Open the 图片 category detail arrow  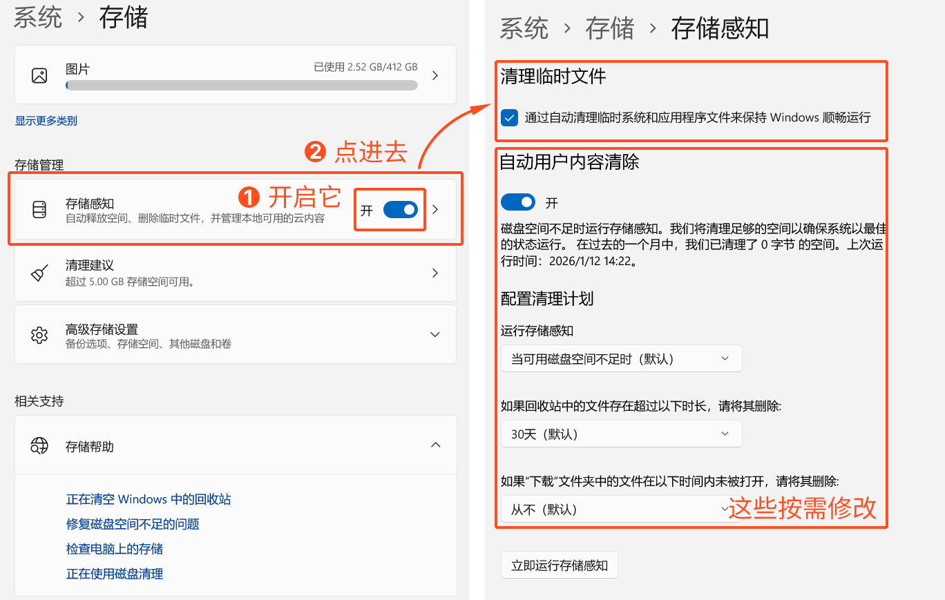pyautogui.click(x=435, y=75)
